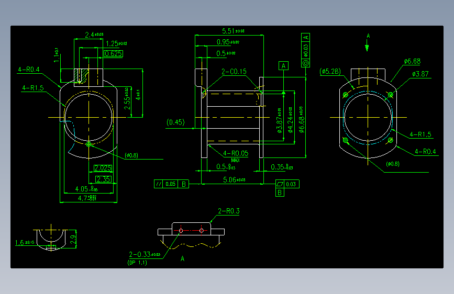Screen dimensions: 454x294
Task: Click the boxed 0.625 basic dimension
Action: click(113, 53)
